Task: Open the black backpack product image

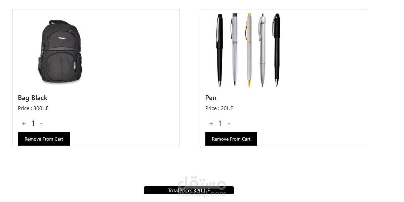Action: pyautogui.click(x=60, y=51)
